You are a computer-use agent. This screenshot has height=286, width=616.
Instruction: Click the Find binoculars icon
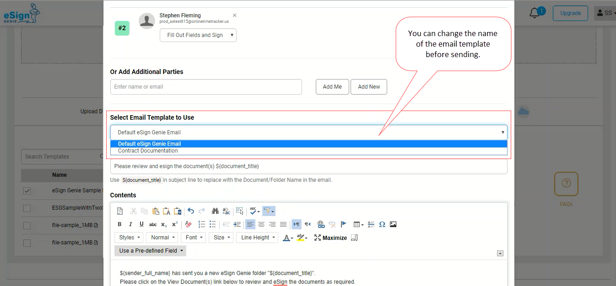(215, 211)
